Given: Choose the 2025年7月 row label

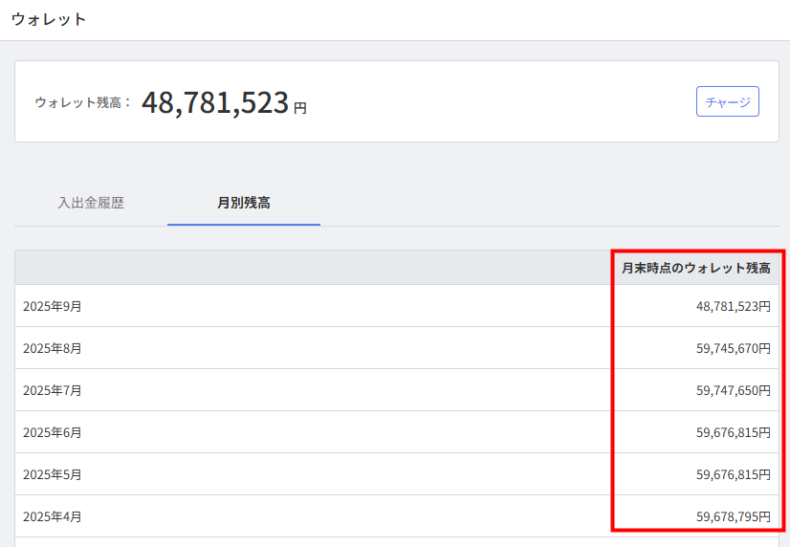Looking at the screenshot, I should pyautogui.click(x=53, y=391).
